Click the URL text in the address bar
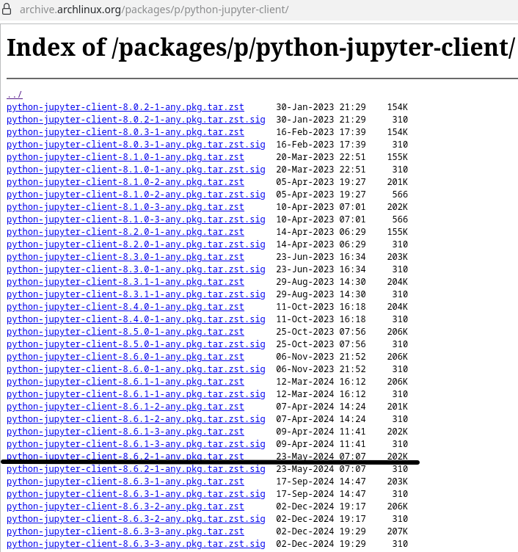The image size is (518, 552). coord(154,10)
